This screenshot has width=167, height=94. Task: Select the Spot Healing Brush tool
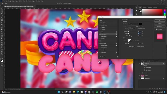2,25
